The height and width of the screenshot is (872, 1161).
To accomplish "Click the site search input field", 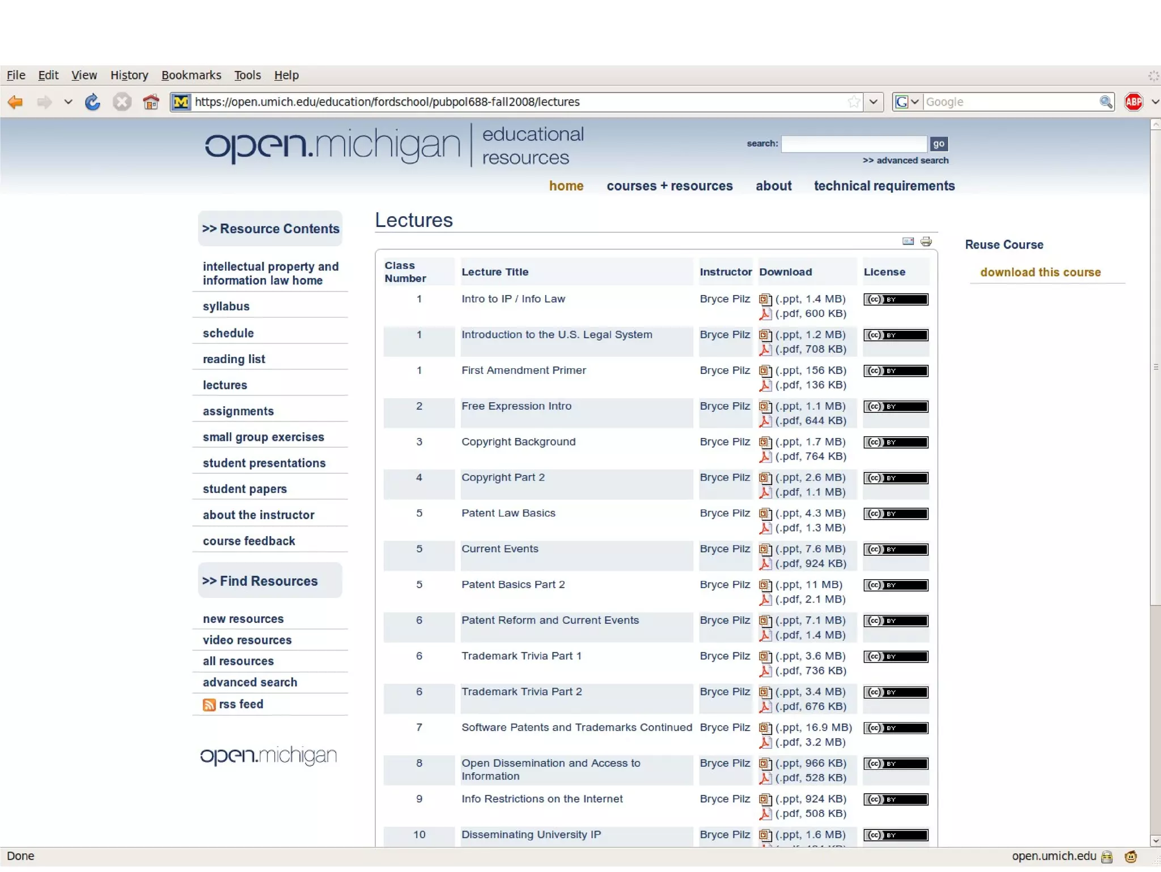I will pos(854,144).
